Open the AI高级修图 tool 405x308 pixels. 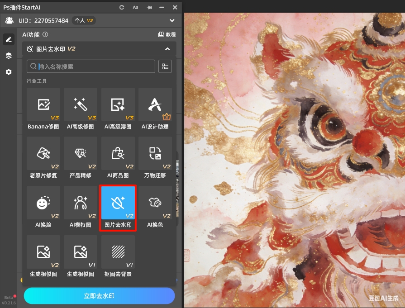coord(81,104)
